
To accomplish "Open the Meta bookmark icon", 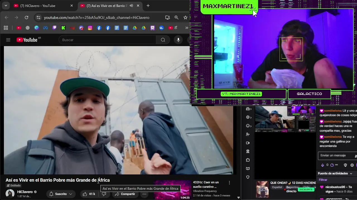I will pos(45,28).
